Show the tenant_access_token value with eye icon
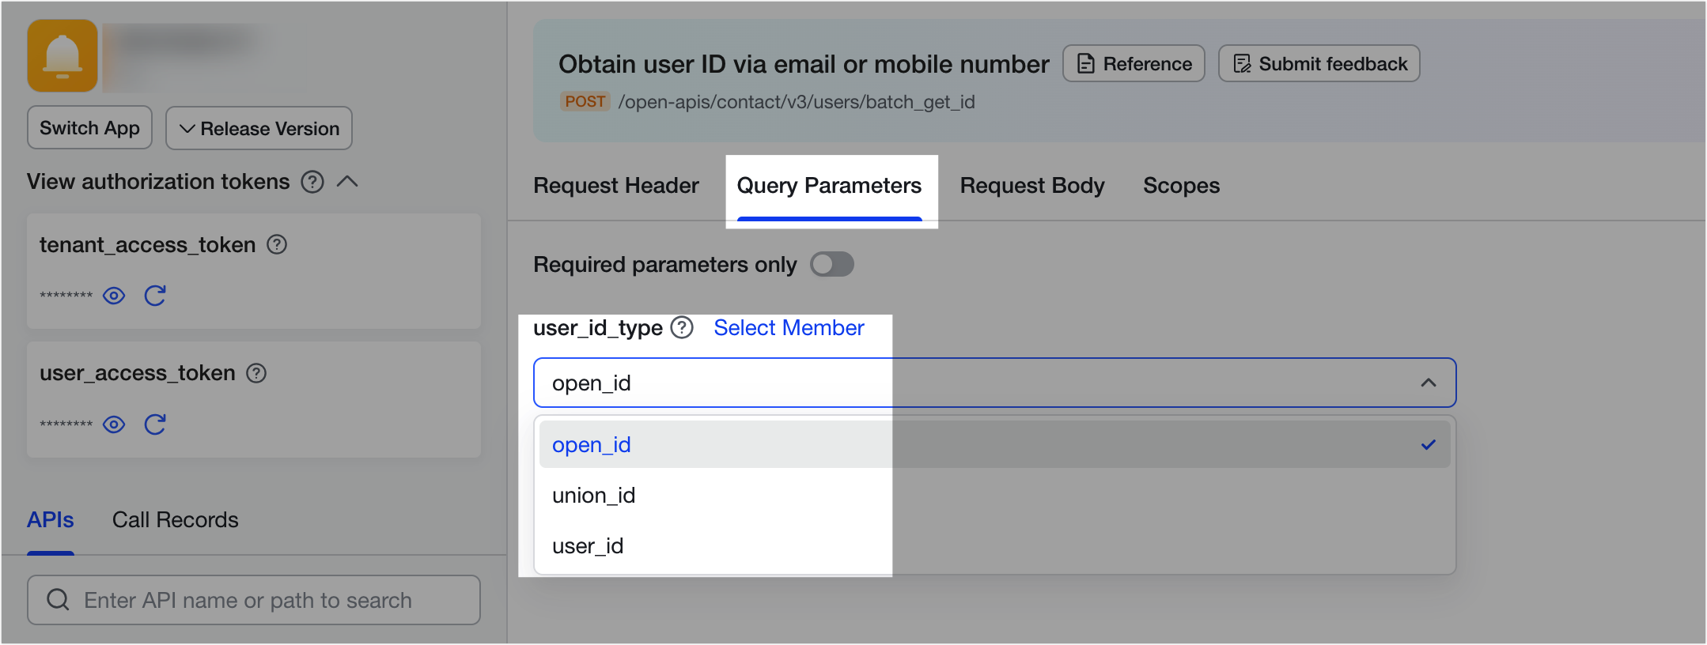 (x=114, y=296)
